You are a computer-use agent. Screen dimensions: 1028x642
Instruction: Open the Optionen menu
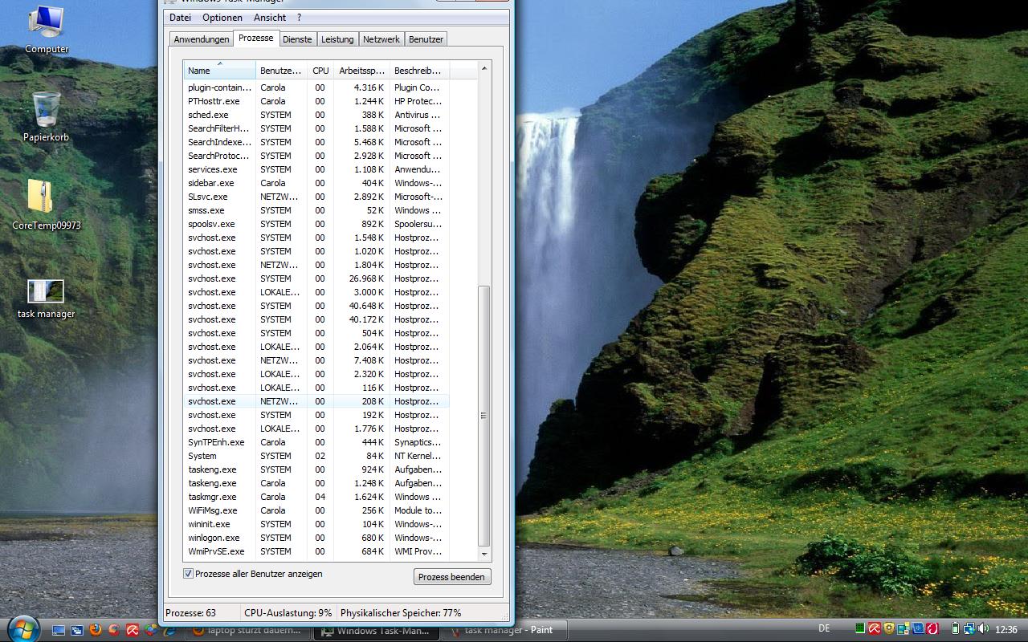tap(222, 18)
